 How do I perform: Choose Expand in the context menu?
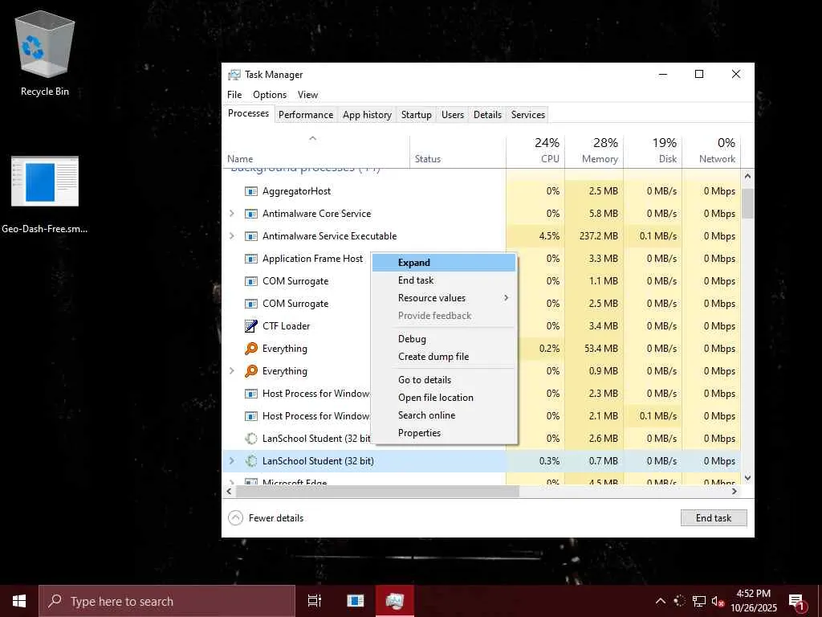coord(444,263)
